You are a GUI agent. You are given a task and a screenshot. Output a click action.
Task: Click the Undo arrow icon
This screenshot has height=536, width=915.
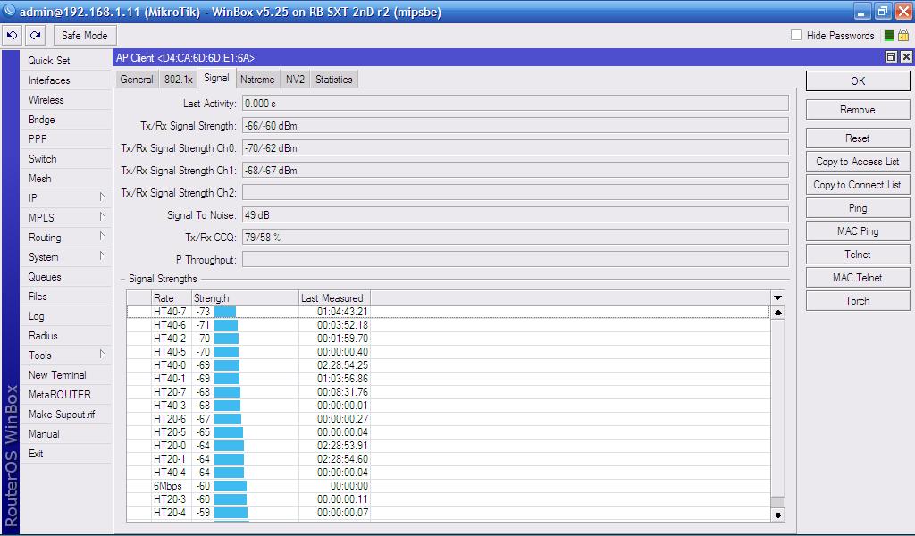(12, 35)
